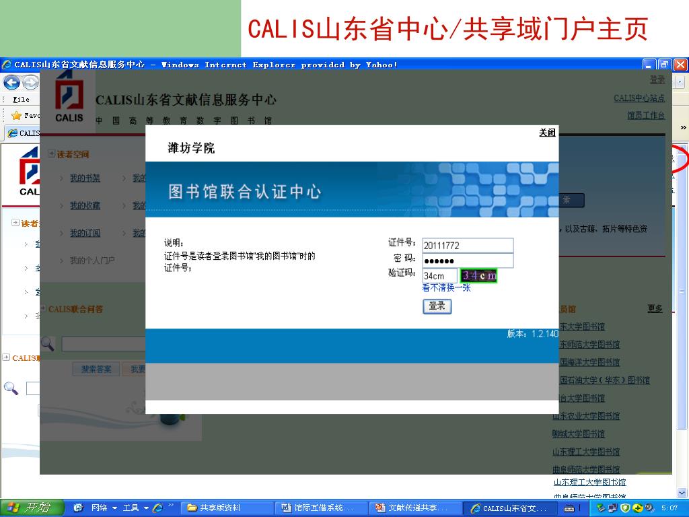Select the CALIS browser tab
689x517 pixels.
coord(24,133)
